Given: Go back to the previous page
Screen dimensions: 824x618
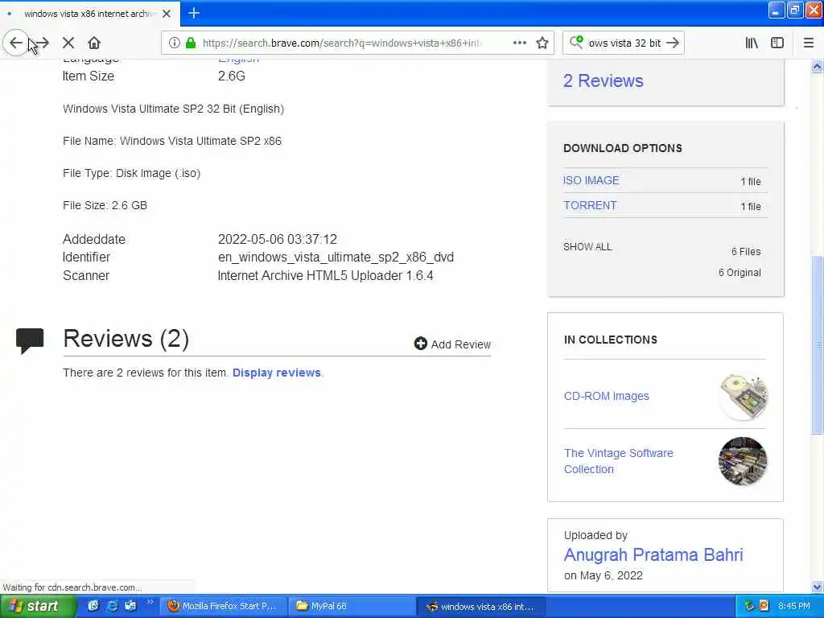Looking at the screenshot, I should pyautogui.click(x=16, y=43).
